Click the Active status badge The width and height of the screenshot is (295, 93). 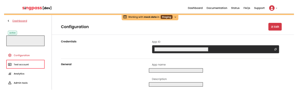tap(12, 33)
